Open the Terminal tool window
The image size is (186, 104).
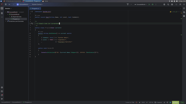[x=2, y=91]
